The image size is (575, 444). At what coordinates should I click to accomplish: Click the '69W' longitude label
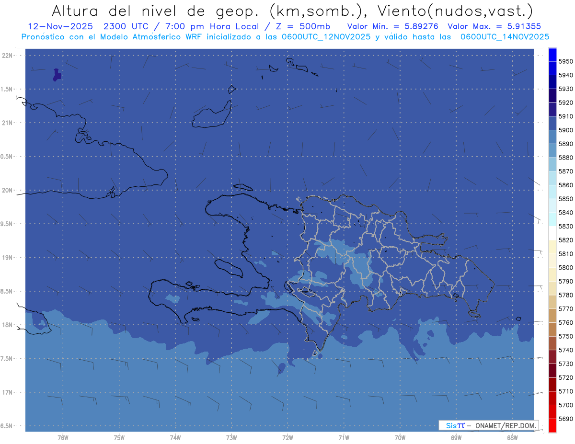pyautogui.click(x=456, y=438)
